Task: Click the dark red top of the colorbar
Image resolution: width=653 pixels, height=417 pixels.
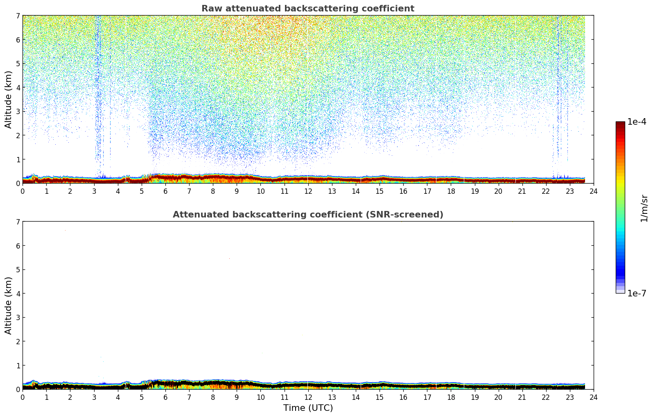Action: point(620,124)
